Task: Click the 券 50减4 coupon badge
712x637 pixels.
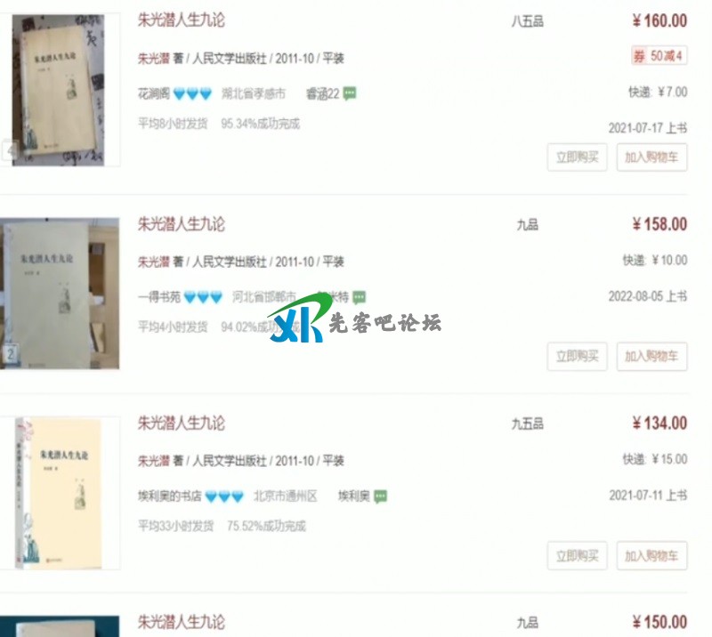Action: point(659,56)
